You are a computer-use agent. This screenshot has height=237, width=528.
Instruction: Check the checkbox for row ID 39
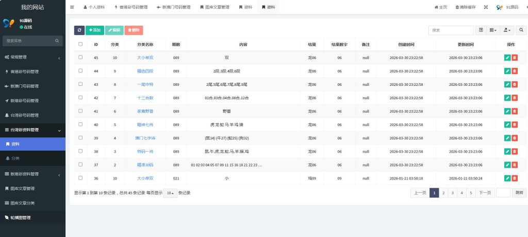(x=80, y=138)
